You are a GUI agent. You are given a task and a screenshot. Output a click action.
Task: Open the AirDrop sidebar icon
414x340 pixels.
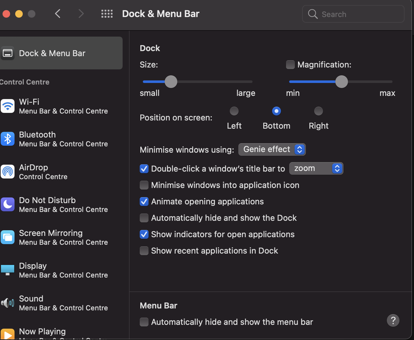pos(8,172)
